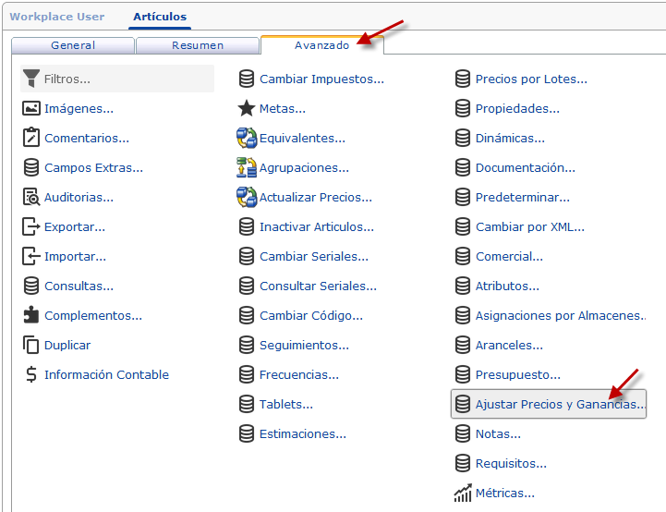Click the sync icon beside Actualizar Precios

pyautogui.click(x=247, y=197)
